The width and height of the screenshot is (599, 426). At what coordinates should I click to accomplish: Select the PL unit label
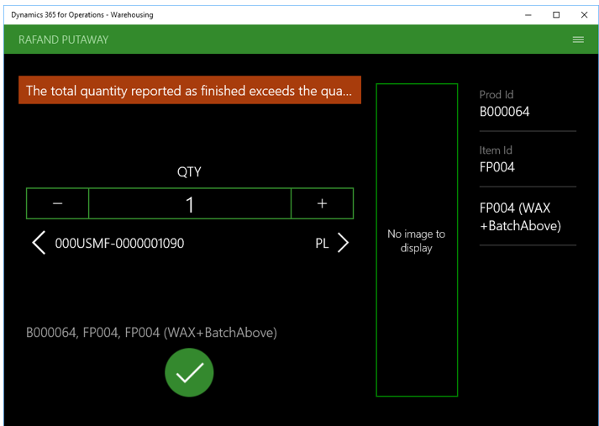point(322,244)
